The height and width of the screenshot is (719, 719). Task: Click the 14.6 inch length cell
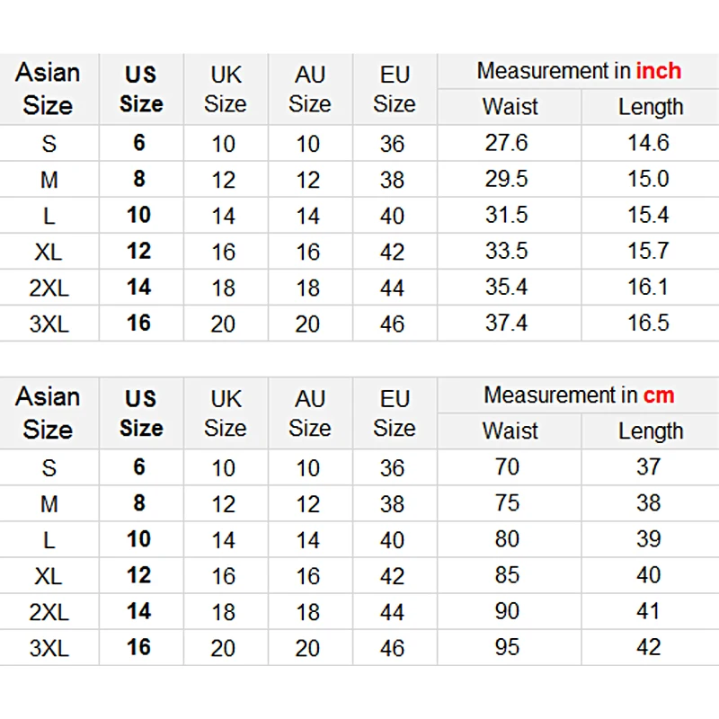coord(648,143)
